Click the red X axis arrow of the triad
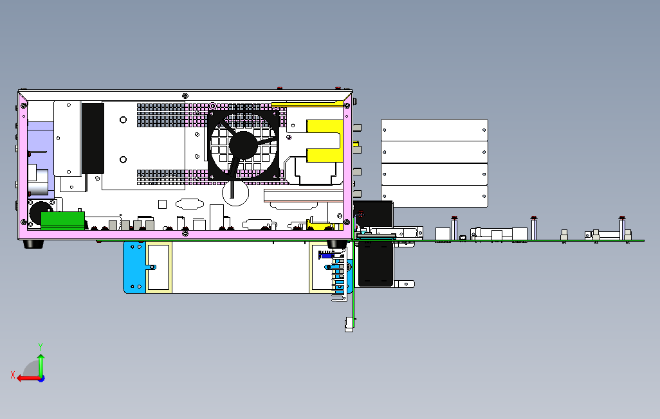 click(x=28, y=379)
